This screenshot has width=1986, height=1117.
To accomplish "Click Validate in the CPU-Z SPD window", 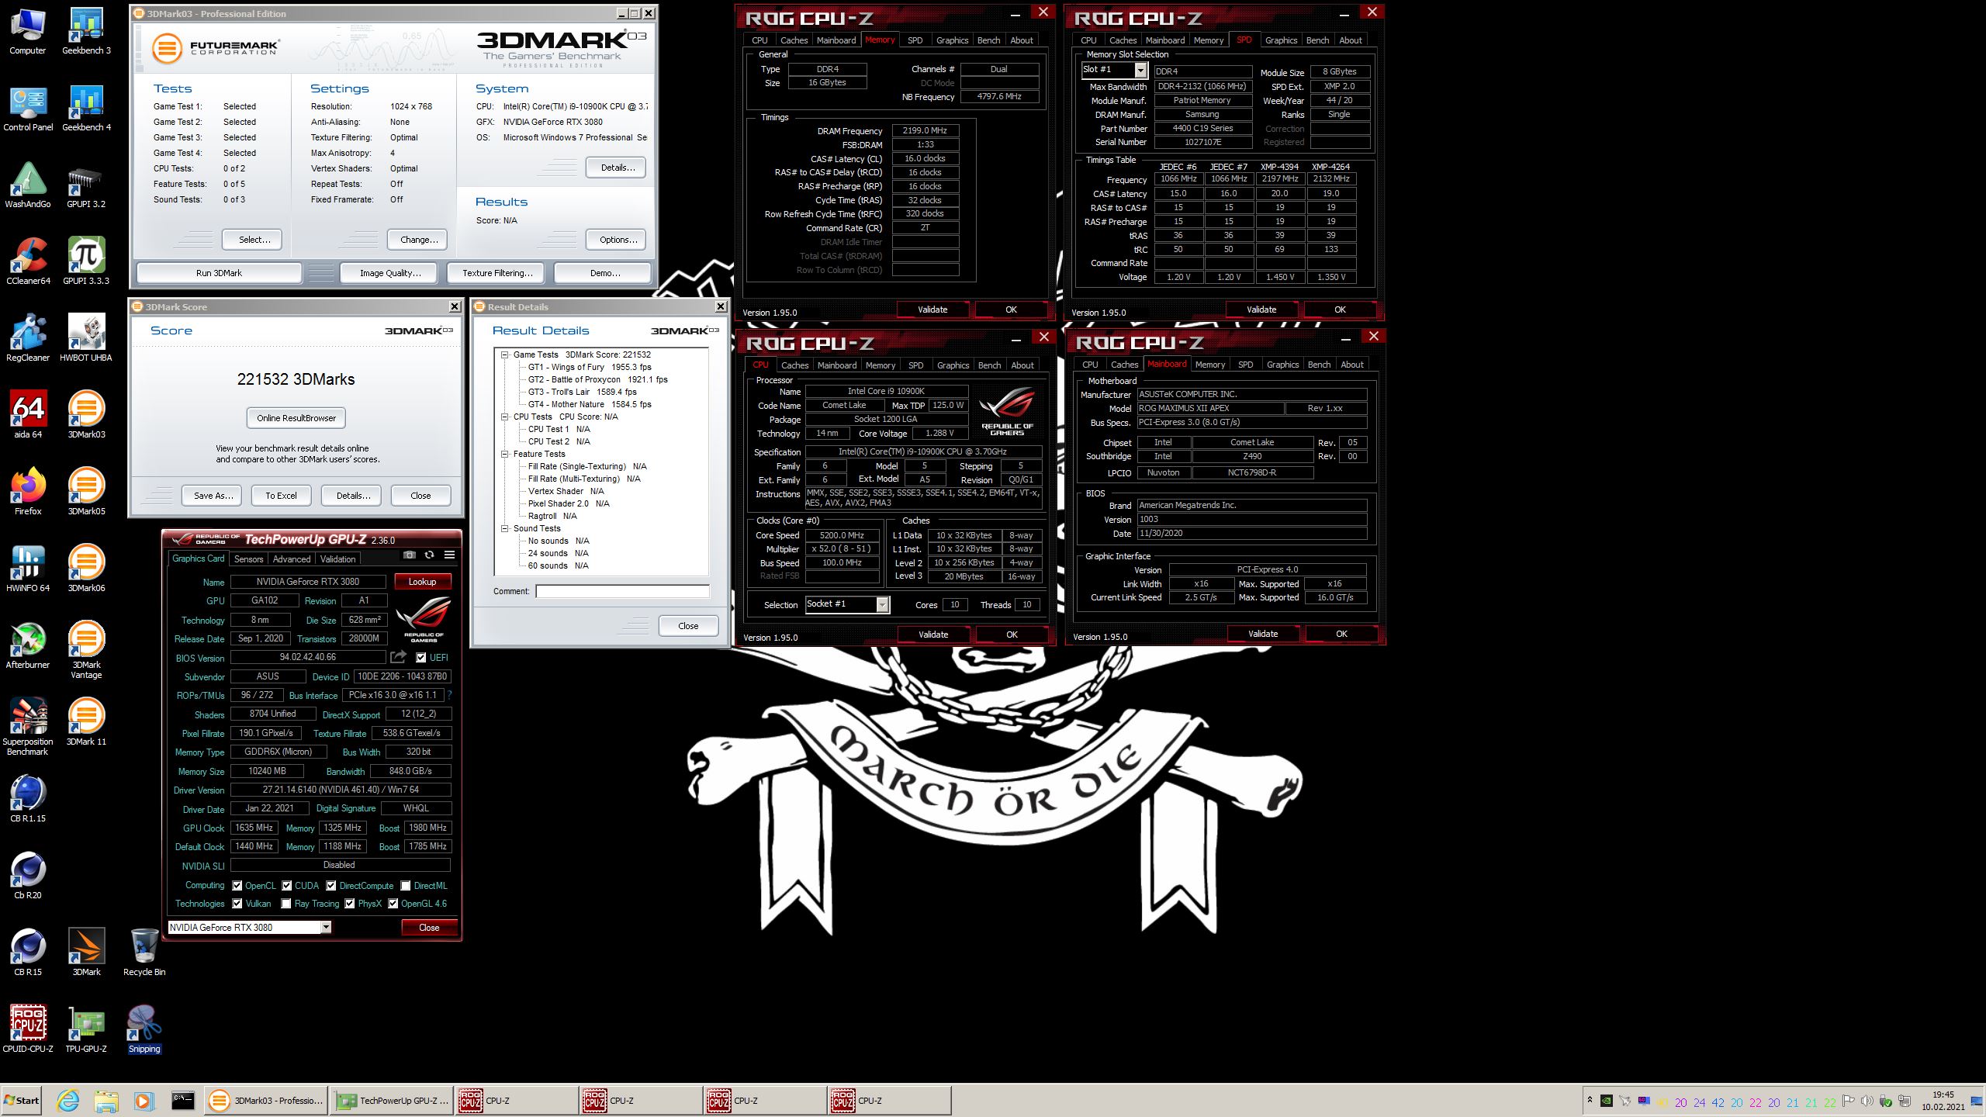I will point(1261,310).
